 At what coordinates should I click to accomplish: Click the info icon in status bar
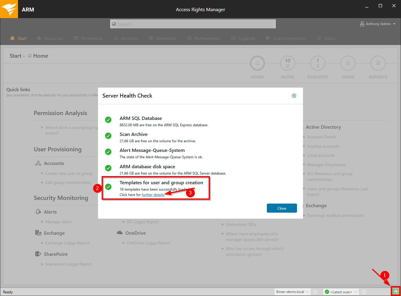click(x=364, y=292)
